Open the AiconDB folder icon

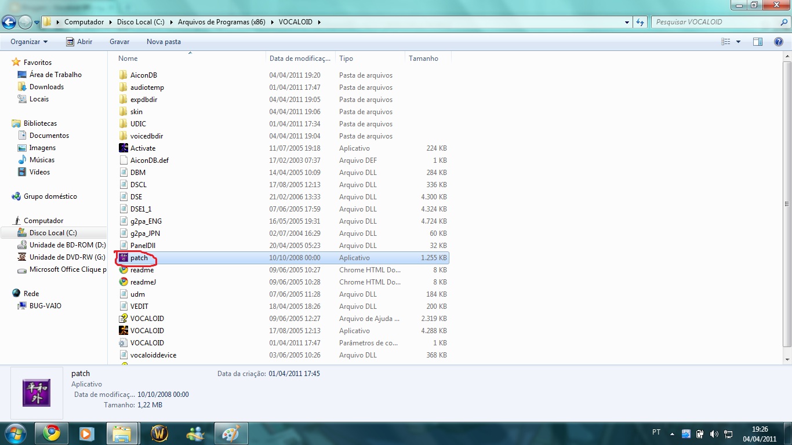point(123,75)
